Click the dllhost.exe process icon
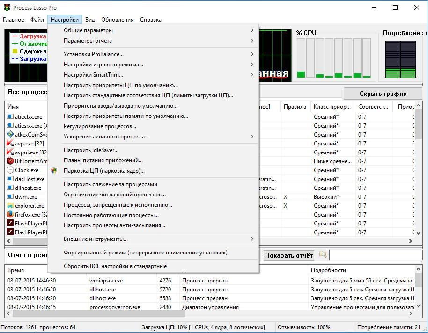 [x=10, y=188]
